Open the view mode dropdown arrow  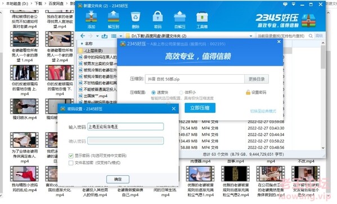coord(121,36)
